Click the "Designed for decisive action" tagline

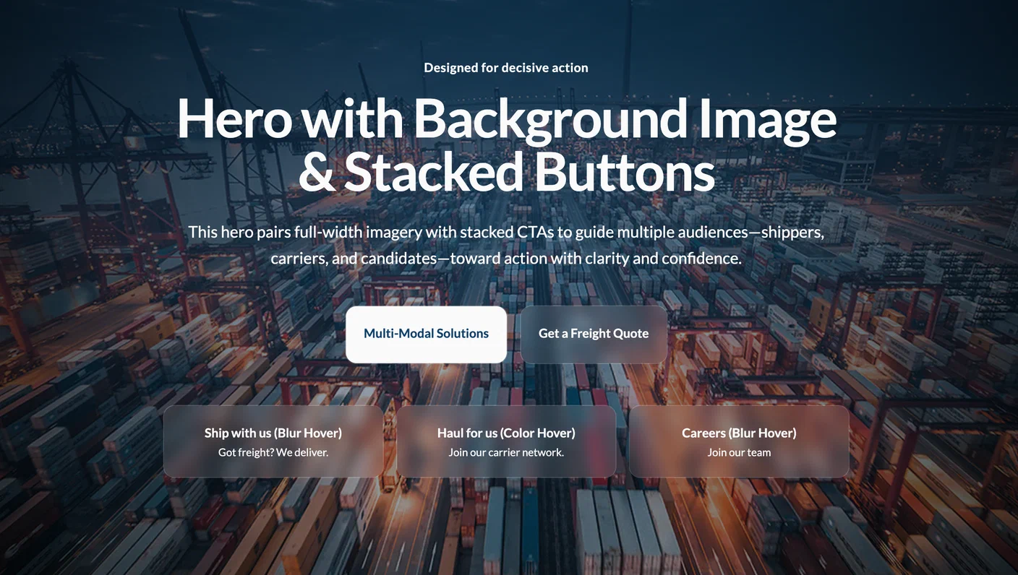(x=506, y=68)
